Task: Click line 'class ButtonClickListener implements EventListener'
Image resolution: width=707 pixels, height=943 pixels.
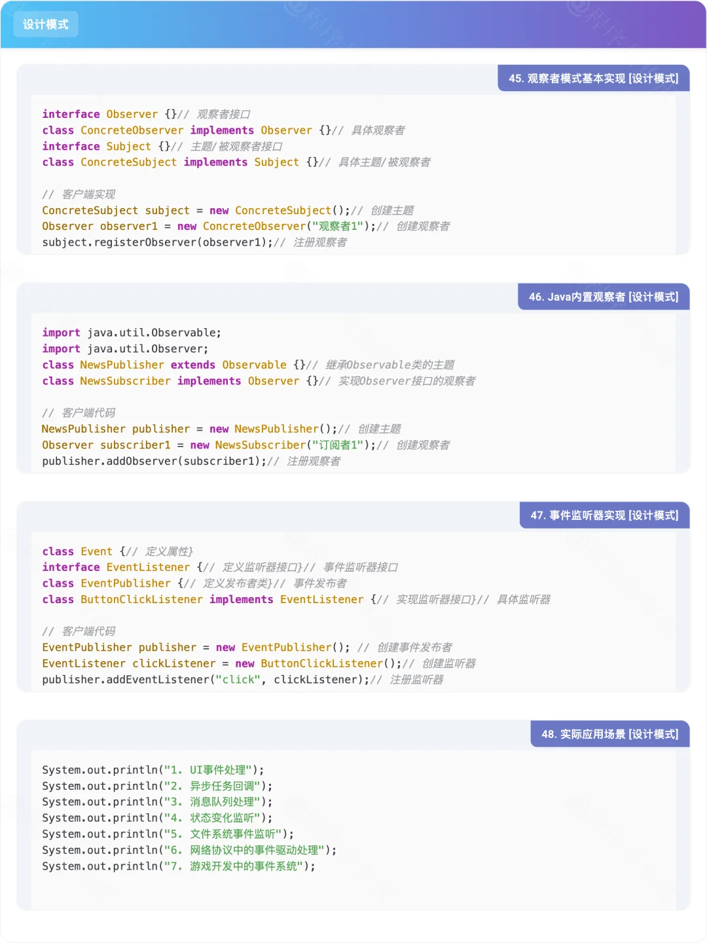Action: (x=297, y=599)
